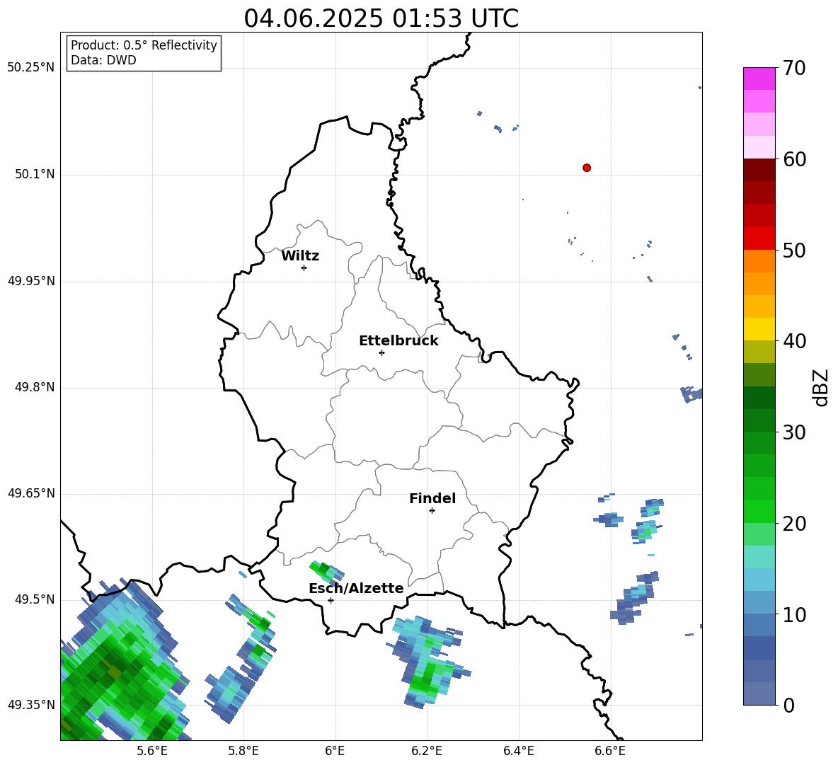Click the large green echo in southwest corner
Image resolution: width=838 pixels, height=765 pixels.
click(x=123, y=662)
